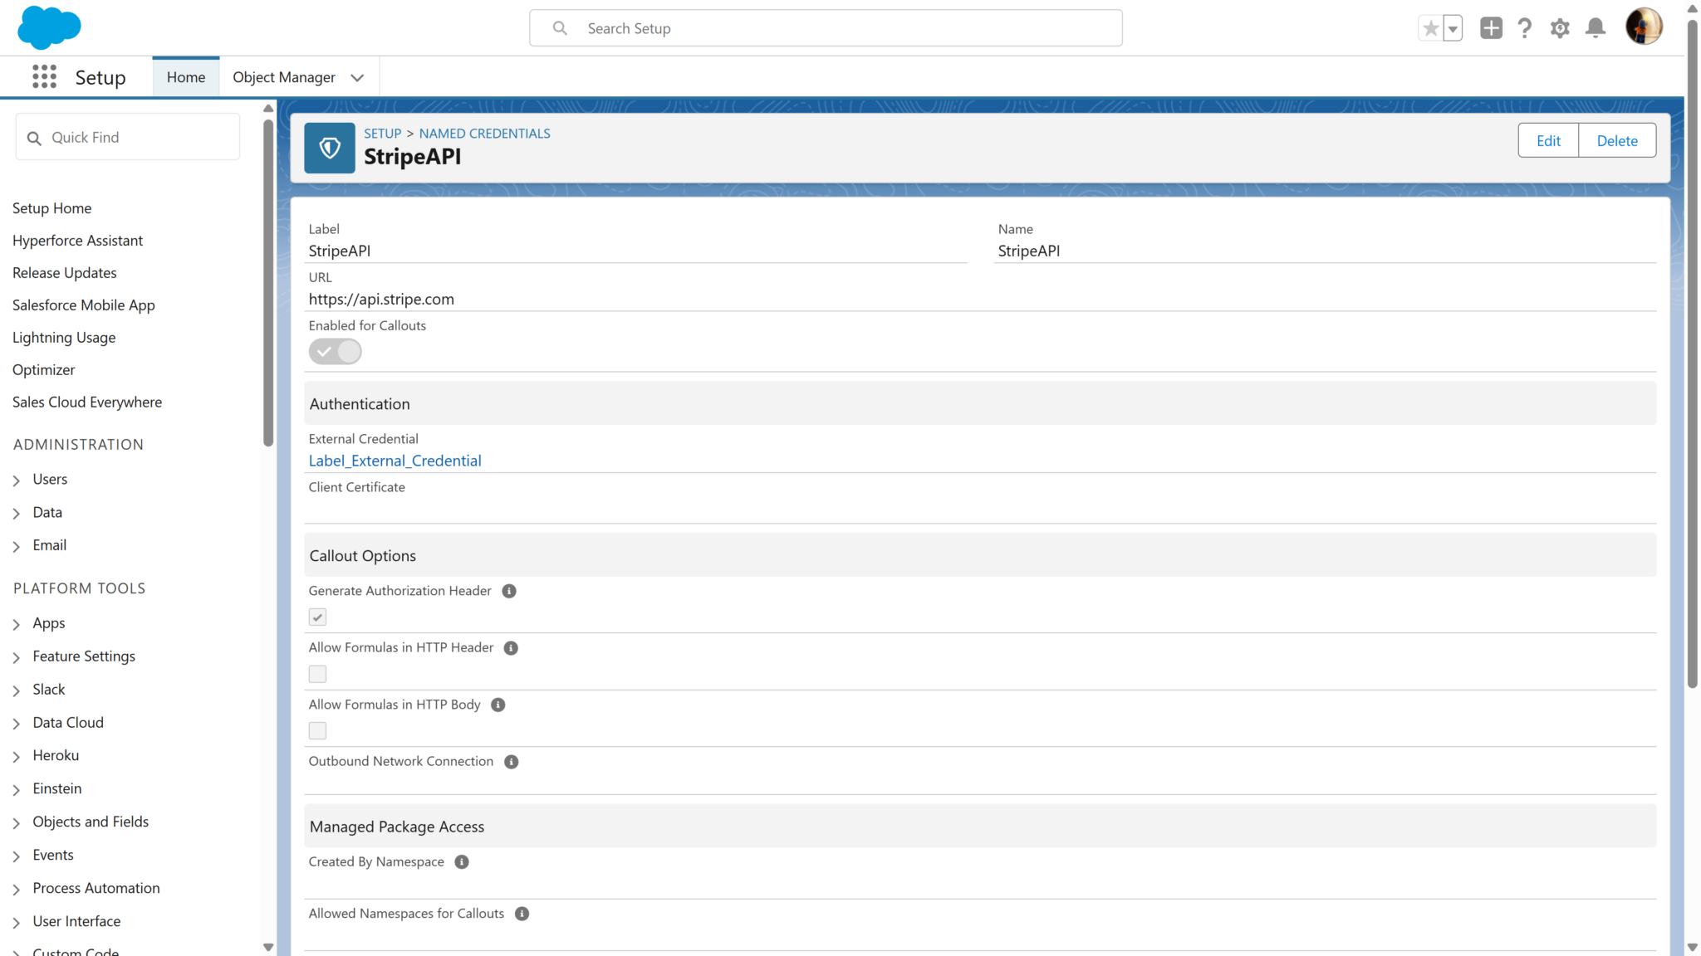The image size is (1701, 956).
Task: Check Allow Formulas in HTTP Header
Action: [317, 674]
